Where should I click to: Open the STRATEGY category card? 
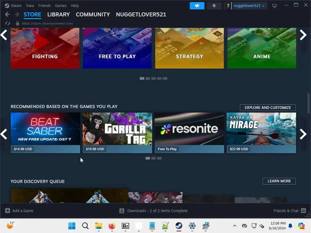click(x=190, y=48)
